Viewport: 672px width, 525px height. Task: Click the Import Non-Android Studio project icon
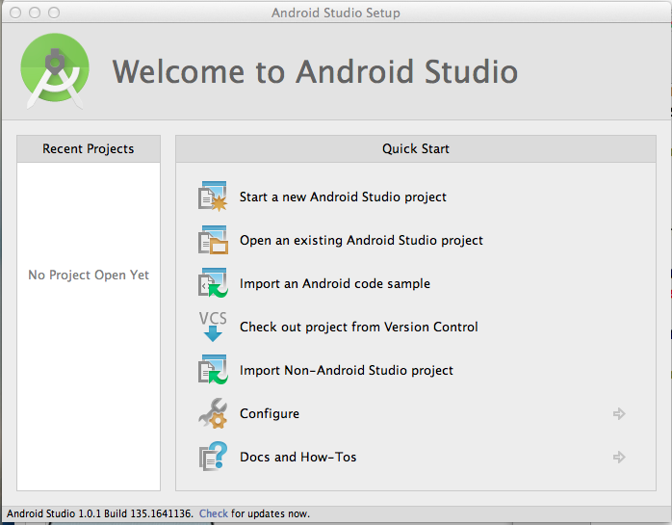(x=213, y=370)
